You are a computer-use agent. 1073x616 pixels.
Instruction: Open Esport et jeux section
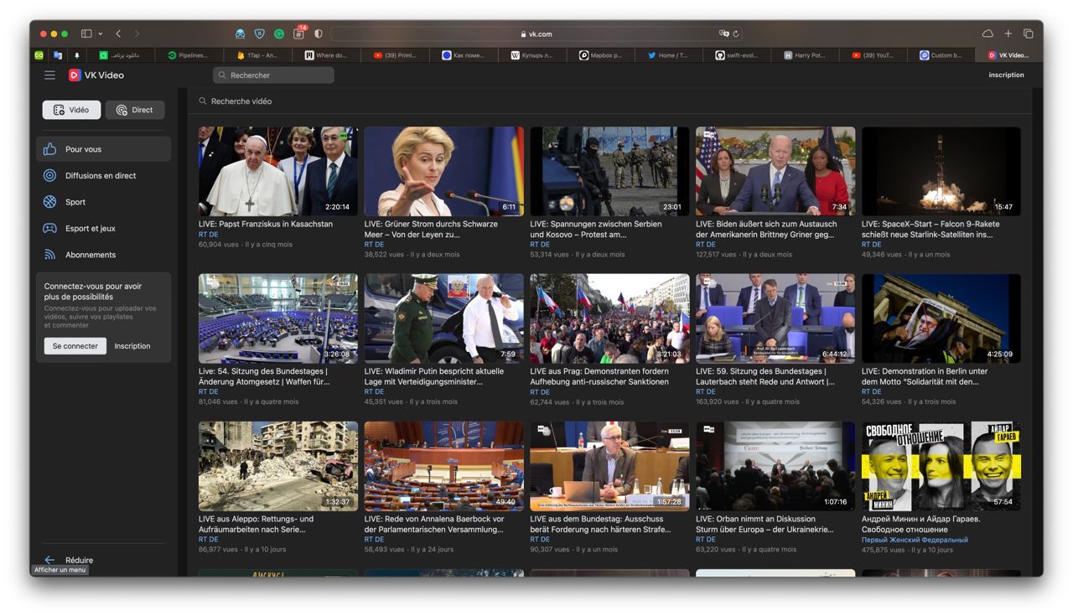[103, 228]
